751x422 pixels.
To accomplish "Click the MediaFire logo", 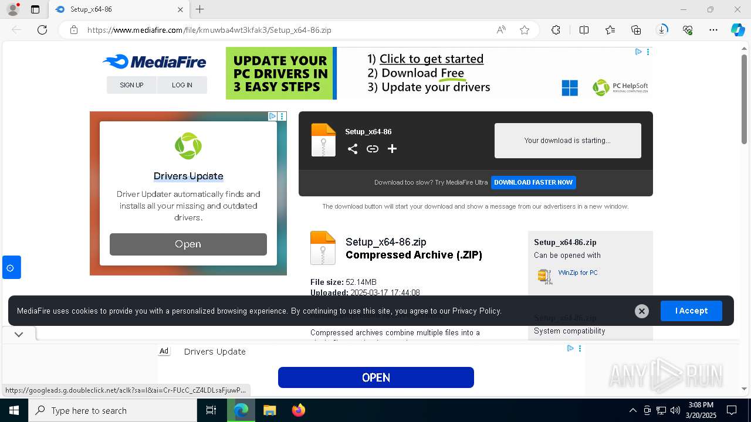I will pyautogui.click(x=154, y=62).
